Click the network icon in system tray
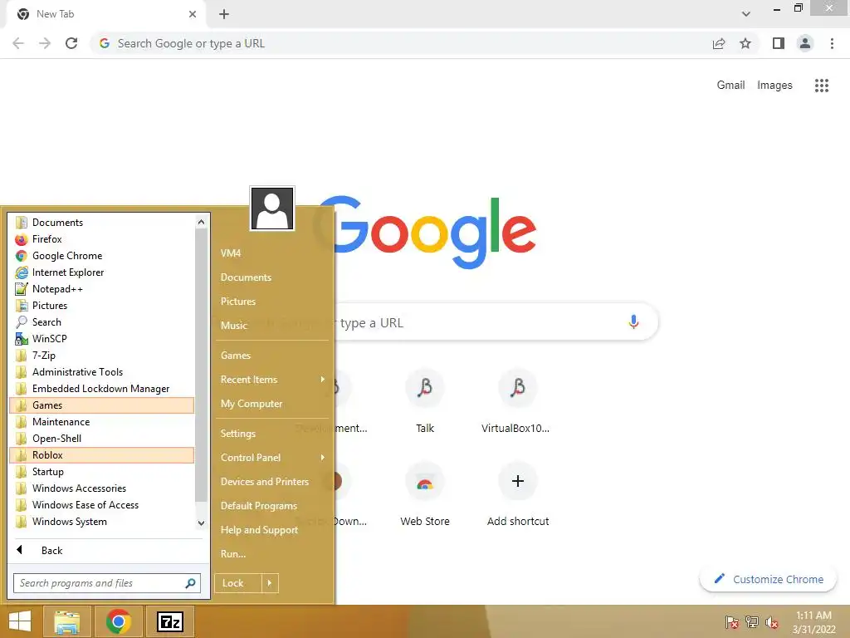The width and height of the screenshot is (850, 638). tap(752, 622)
